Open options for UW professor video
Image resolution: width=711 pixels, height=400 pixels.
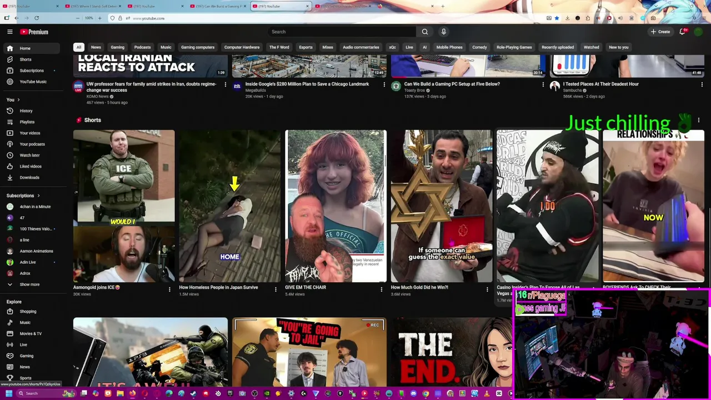point(225,84)
